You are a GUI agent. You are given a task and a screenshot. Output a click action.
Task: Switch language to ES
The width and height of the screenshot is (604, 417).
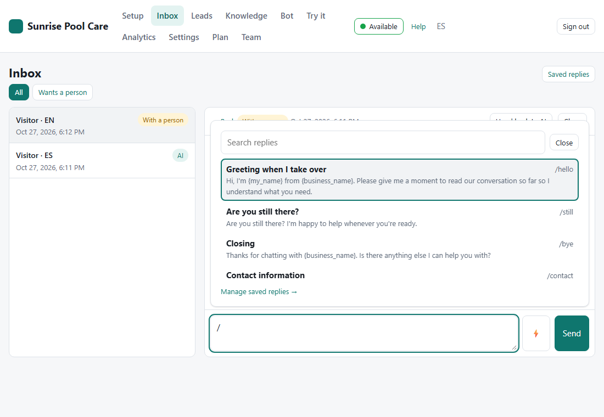(x=441, y=26)
